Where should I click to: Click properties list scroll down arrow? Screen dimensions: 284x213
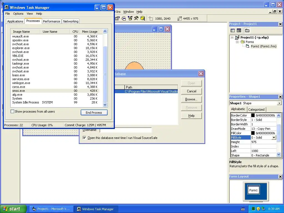(x=278, y=154)
